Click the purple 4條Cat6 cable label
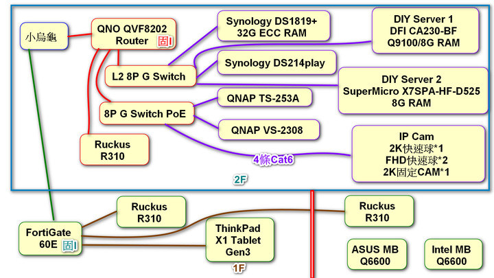The width and height of the screenshot is (494, 278). (273, 159)
